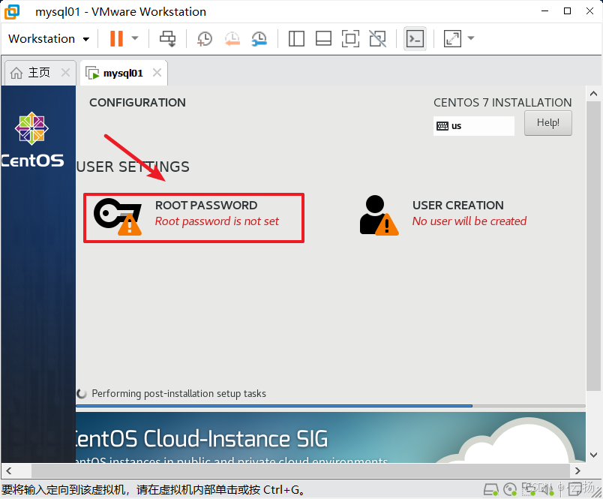Maximize the VMware Workstation window

(567, 11)
